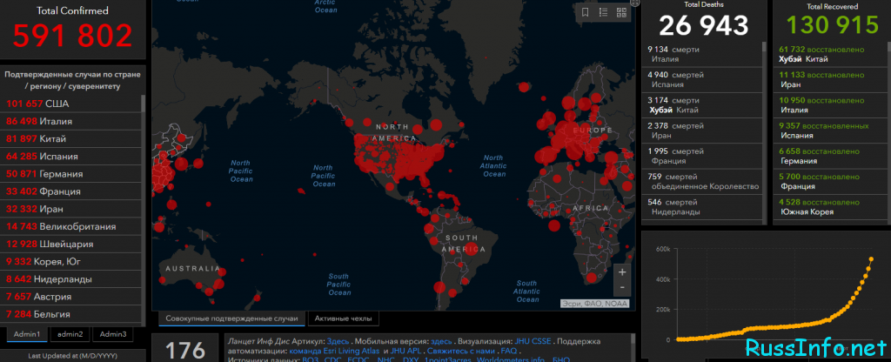Select the 101 657 США row

tap(71, 104)
